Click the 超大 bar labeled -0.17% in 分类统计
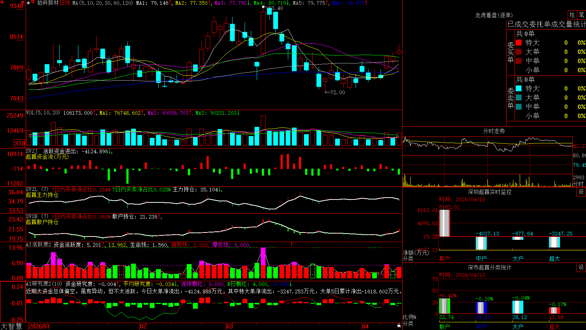This screenshot has height=330, width=586. click(x=555, y=311)
